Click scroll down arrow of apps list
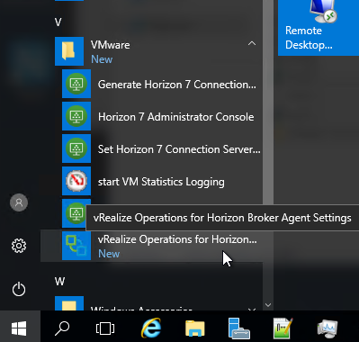Viewport: 359px width, 342px height. pos(268,305)
